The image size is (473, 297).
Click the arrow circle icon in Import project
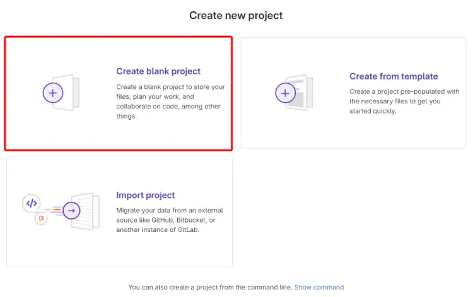click(72, 211)
